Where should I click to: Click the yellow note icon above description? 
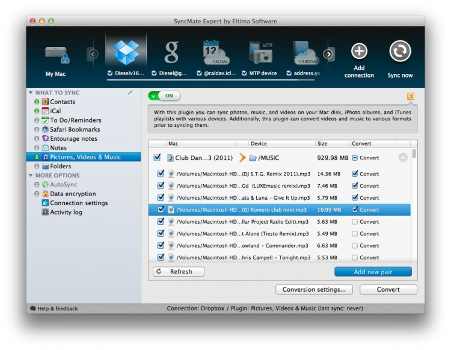[411, 96]
